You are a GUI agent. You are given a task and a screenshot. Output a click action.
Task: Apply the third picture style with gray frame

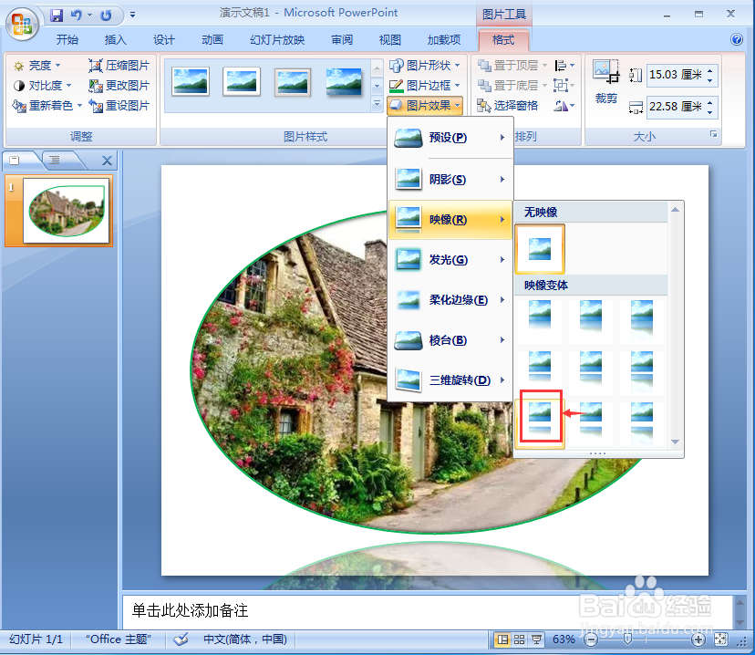click(293, 81)
